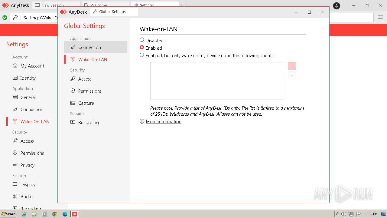Viewport: 387px width, 218px height.
Task: Switch to Welcome tab in main window
Action: [x=105, y=5]
